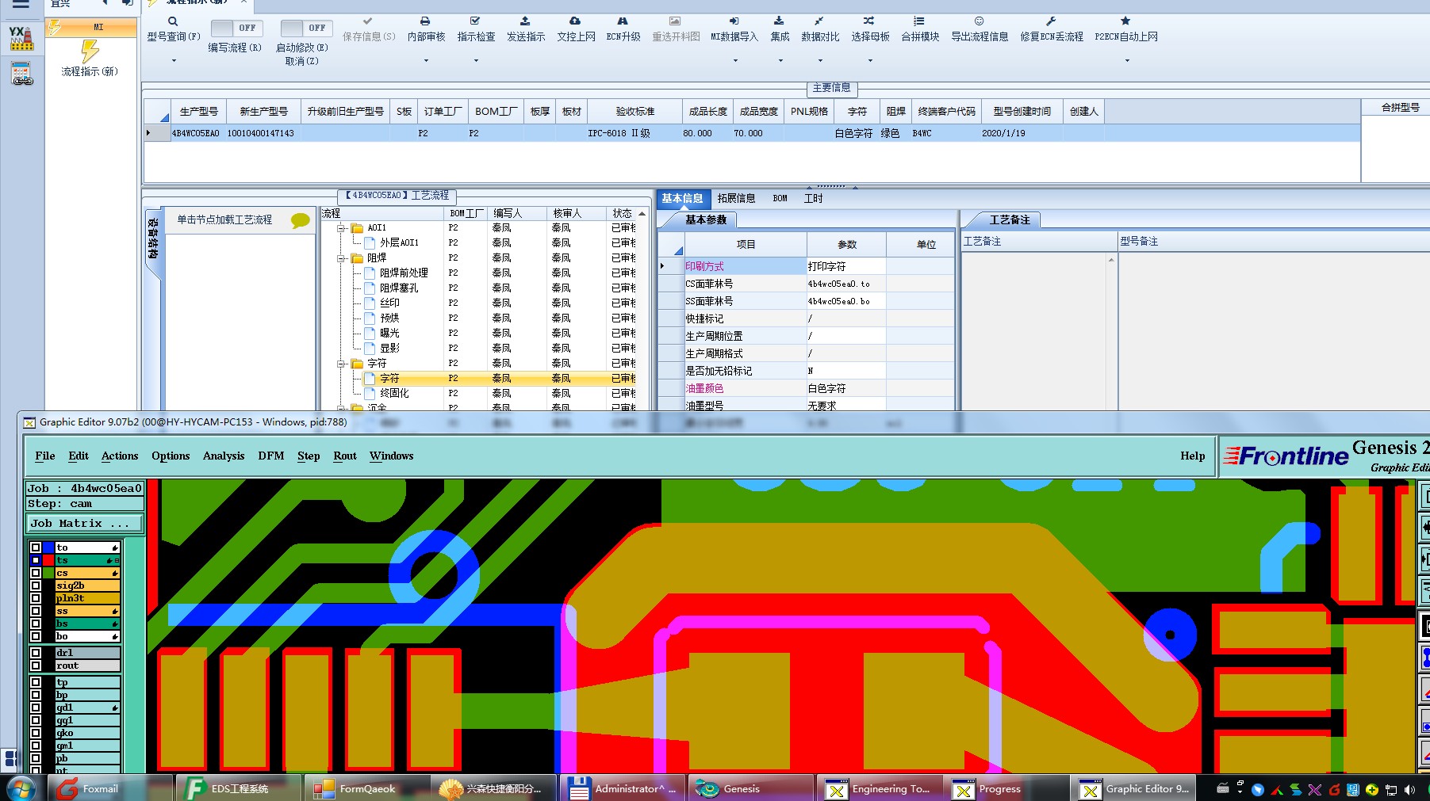Click the 数据对比 compare icon

pos(819,21)
